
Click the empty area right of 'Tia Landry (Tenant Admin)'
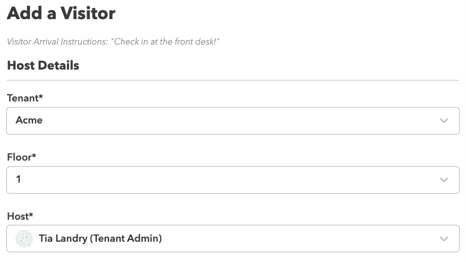tap(300, 239)
